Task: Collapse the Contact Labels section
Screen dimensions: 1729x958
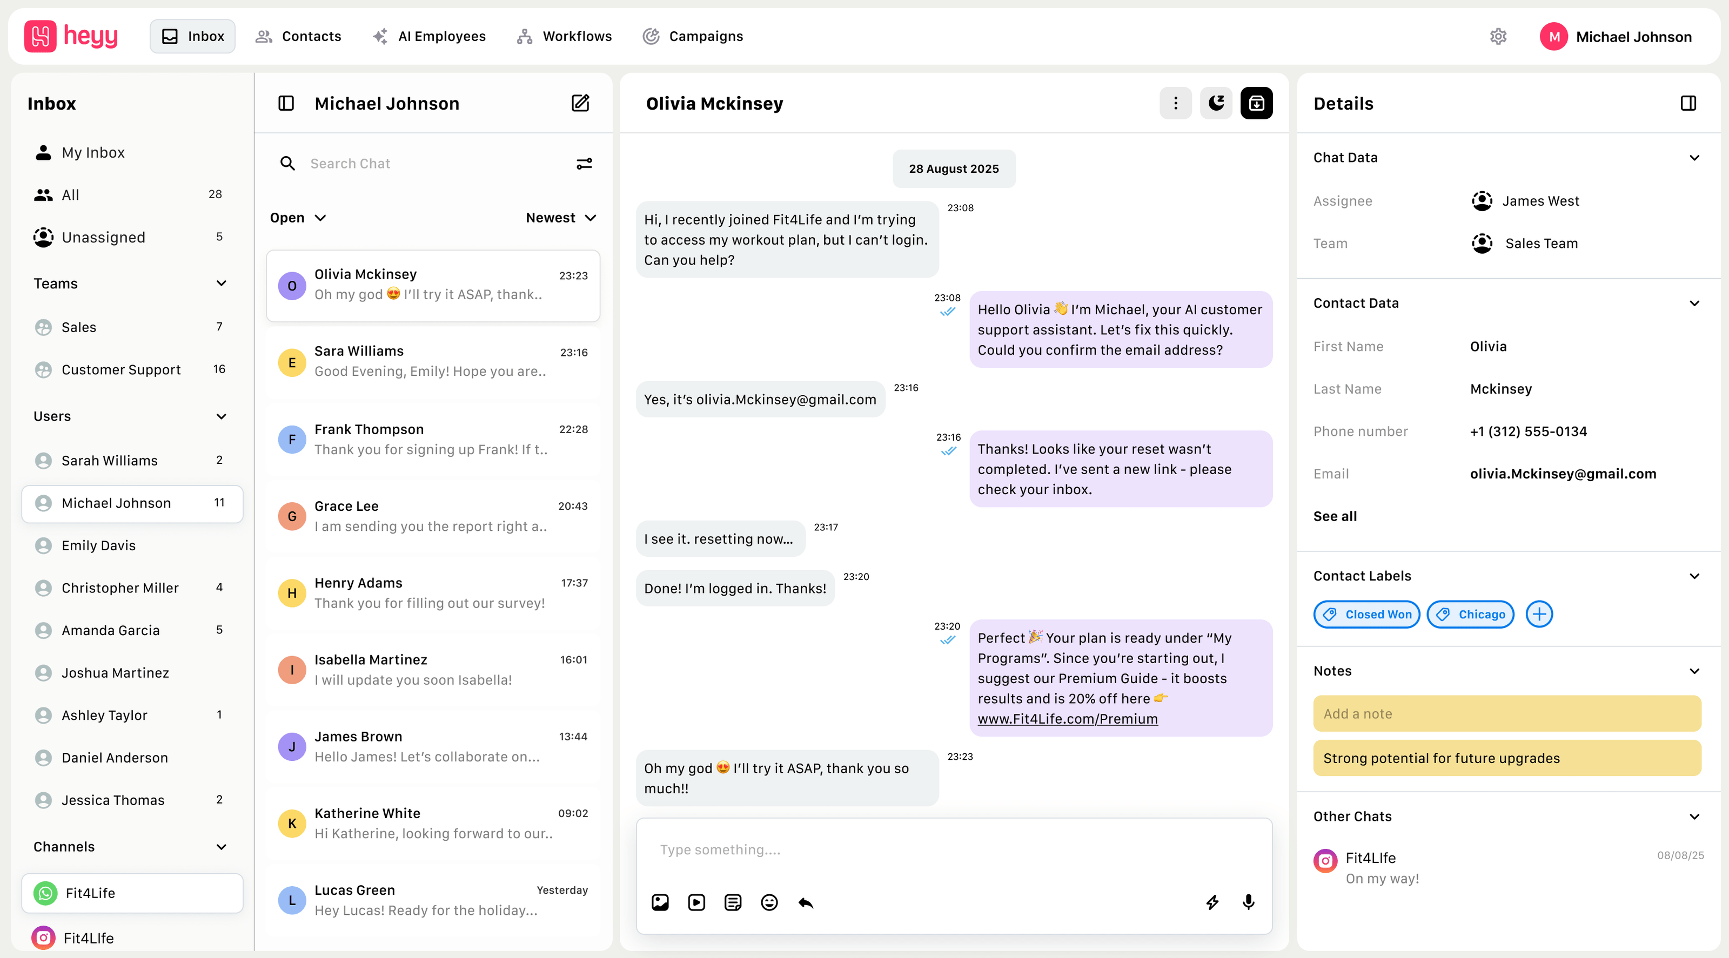Action: coord(1694,576)
